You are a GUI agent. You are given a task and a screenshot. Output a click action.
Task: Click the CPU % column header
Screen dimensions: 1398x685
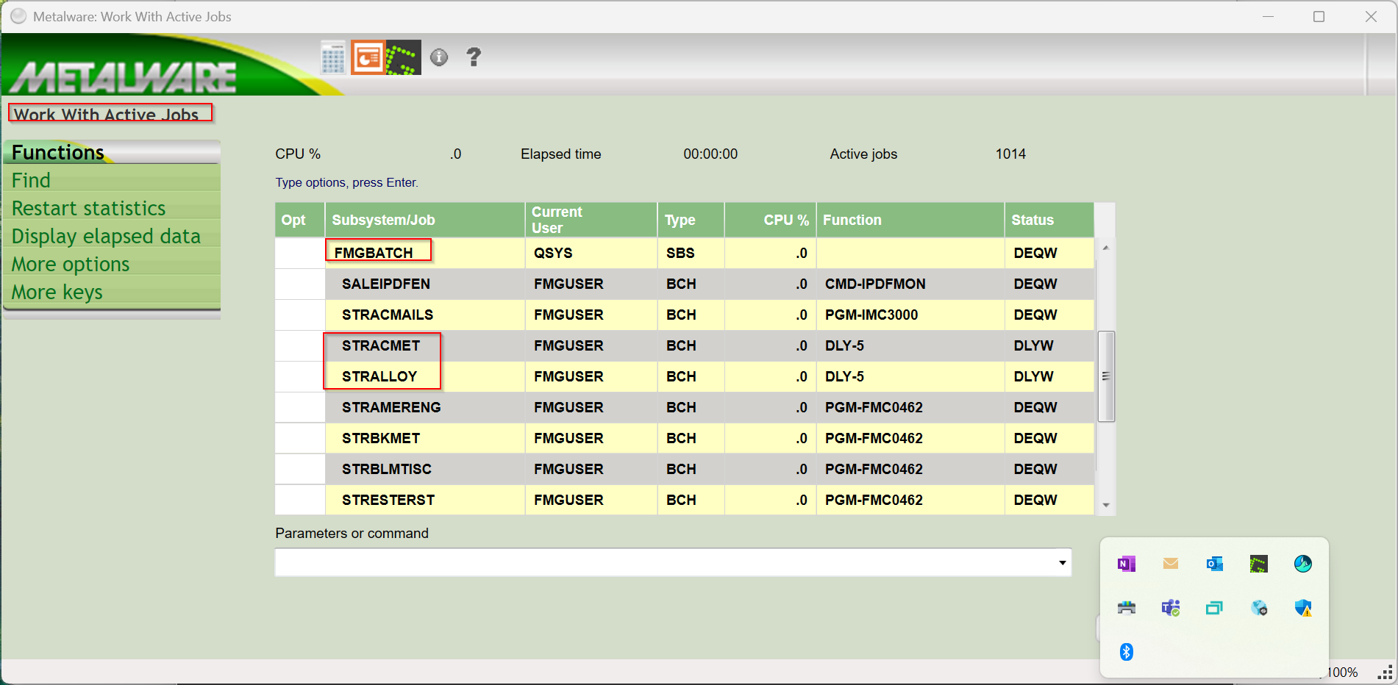pyautogui.click(x=771, y=220)
